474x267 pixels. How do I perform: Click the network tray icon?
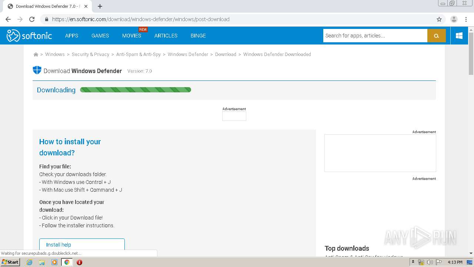pos(421,262)
